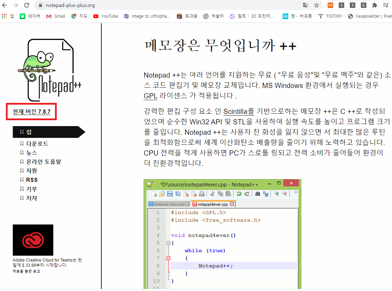392x291 pixels.
Task: View site info via the padlock icon
Action: (40, 5)
